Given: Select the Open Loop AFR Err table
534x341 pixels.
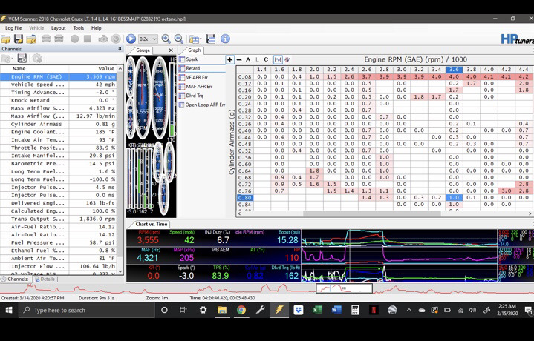Looking at the screenshot, I should coord(205,105).
